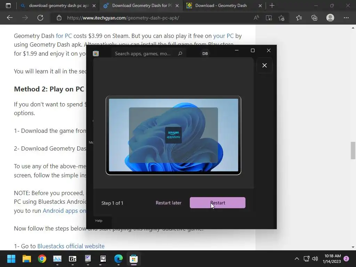
Task: Open the Edge tab actions menu icon
Action: [x=8, y=6]
